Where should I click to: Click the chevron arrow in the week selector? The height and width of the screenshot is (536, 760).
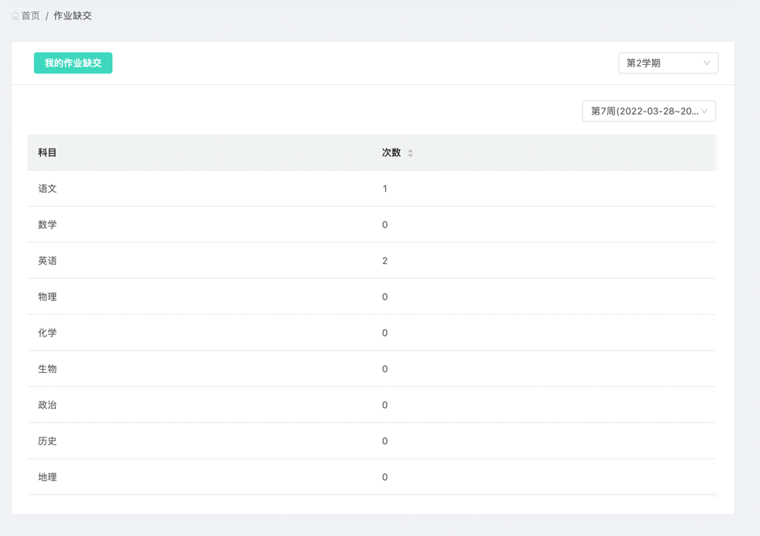point(704,111)
